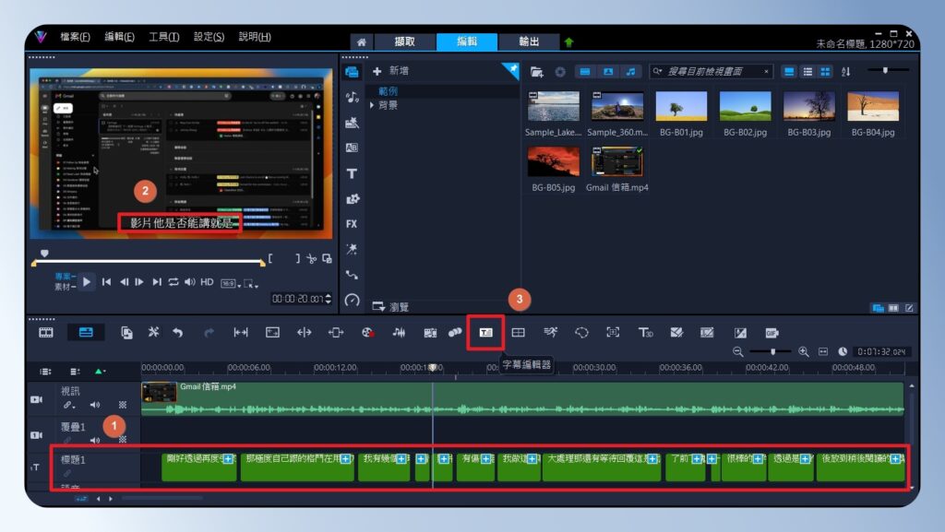Open the Color wheel record icon
The width and height of the screenshot is (945, 532).
(x=367, y=332)
